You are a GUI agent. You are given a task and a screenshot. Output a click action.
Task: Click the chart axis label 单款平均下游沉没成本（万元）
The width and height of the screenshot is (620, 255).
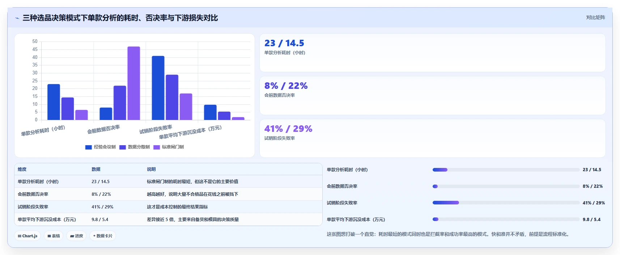(190, 133)
